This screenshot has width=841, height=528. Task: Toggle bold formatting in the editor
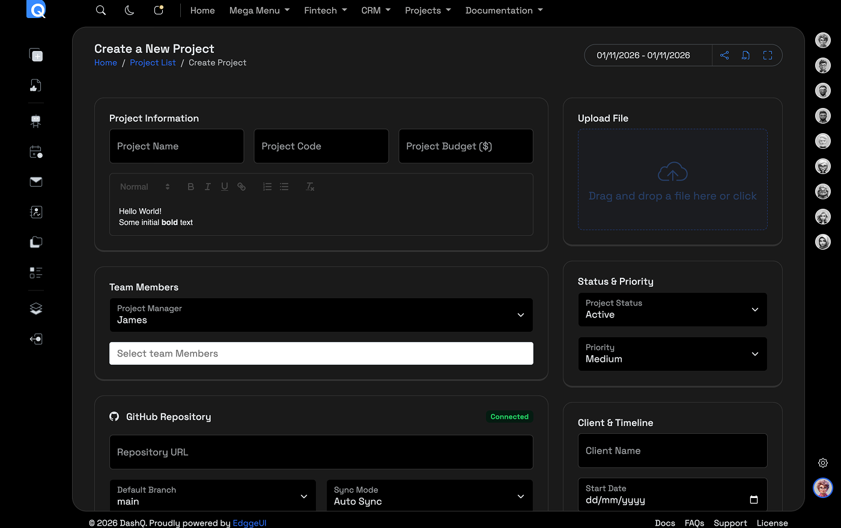[x=190, y=187]
